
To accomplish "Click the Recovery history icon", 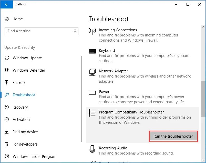I will pos(7,107).
